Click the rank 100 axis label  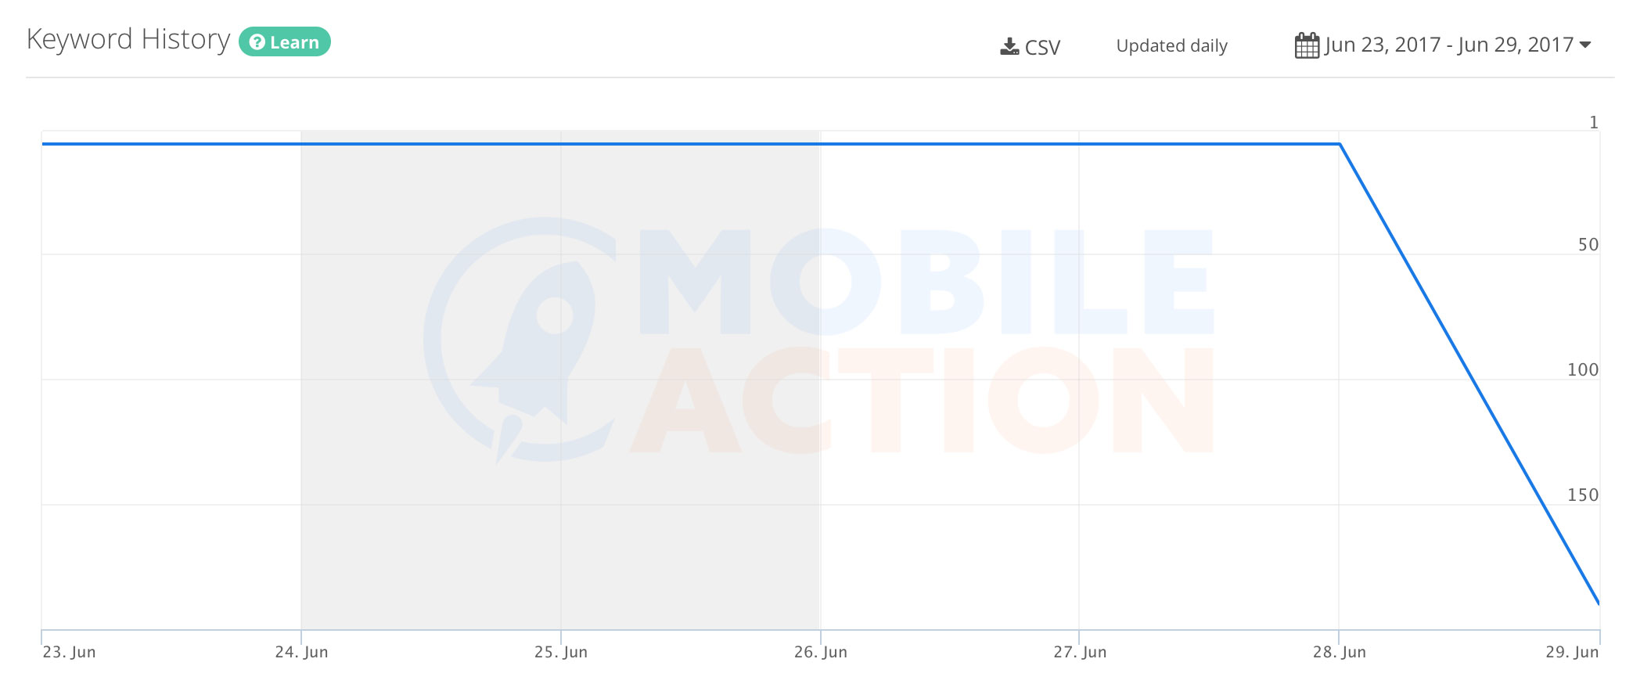click(x=1582, y=369)
